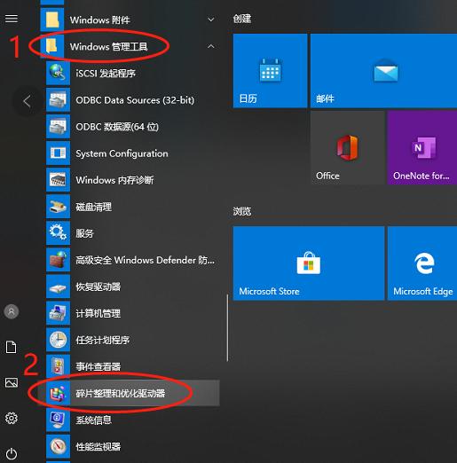Click the Windows 内存诊断 text label
457x463 pixels.
tap(114, 180)
